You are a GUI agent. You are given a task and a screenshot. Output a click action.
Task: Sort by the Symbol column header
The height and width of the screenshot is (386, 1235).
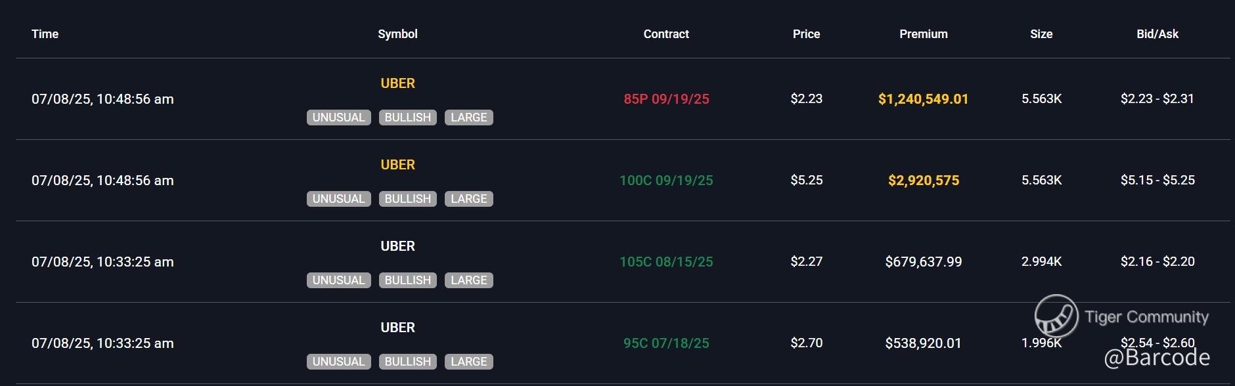(x=397, y=34)
